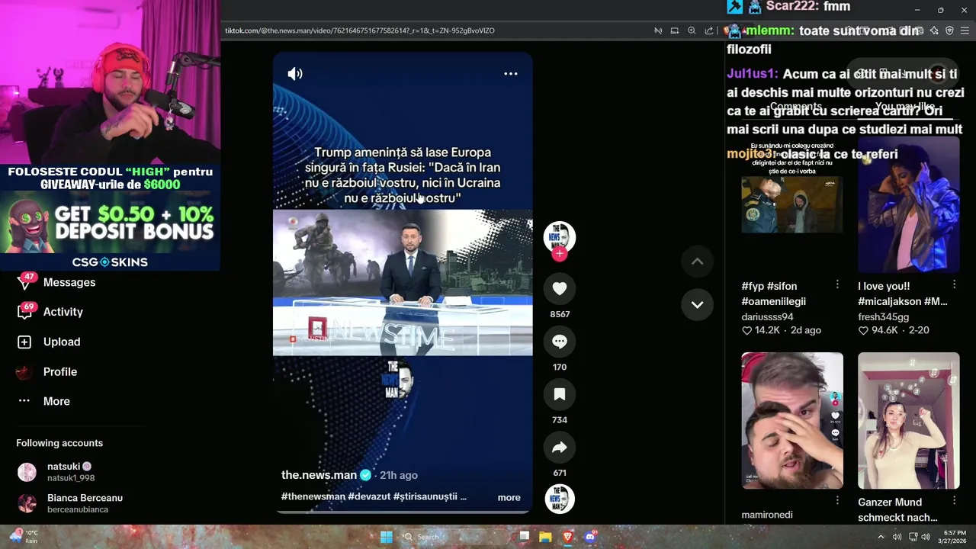Open options for the fresh345gg video card
This screenshot has height=549, width=976.
point(954,284)
